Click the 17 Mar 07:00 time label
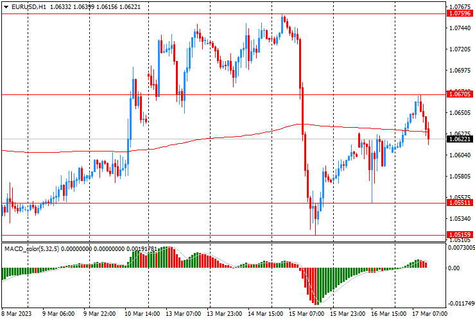Viewport: 475px width, 321px height. coord(429,313)
